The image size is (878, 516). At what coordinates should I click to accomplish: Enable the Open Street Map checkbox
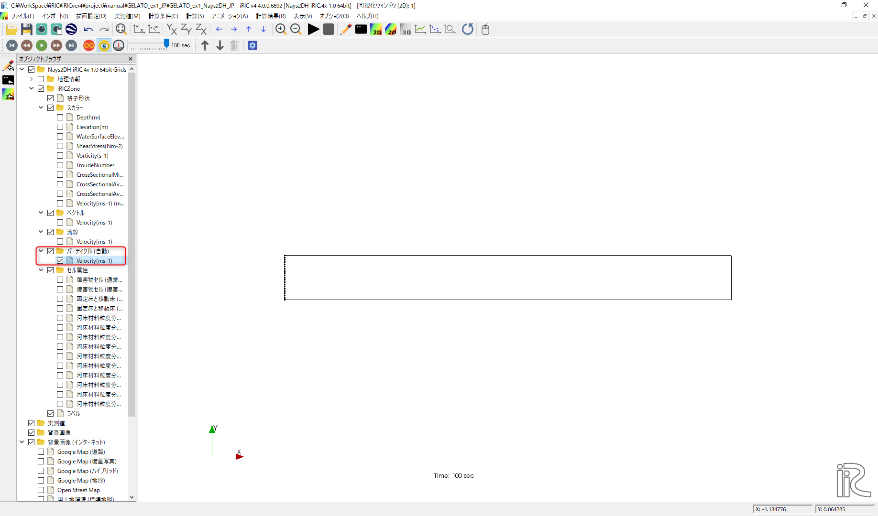(x=41, y=490)
